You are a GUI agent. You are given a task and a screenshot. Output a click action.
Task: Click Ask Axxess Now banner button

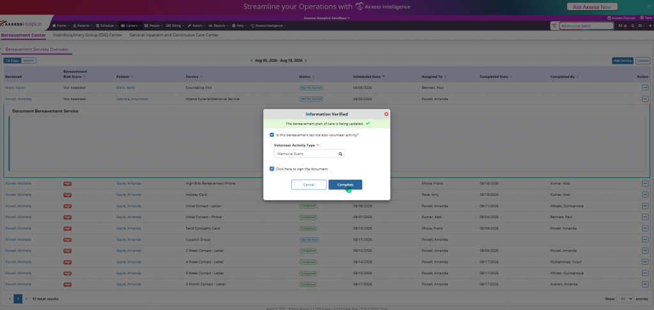(592, 6)
